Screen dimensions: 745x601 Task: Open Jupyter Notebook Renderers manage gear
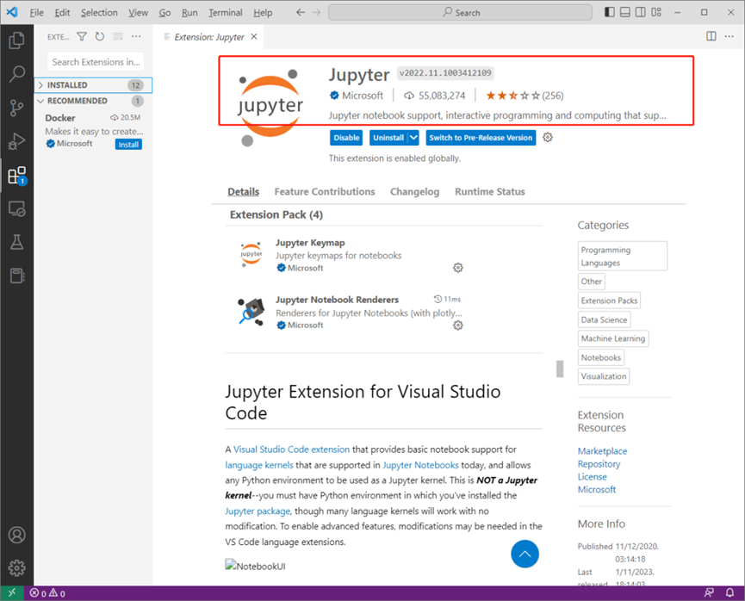pyautogui.click(x=458, y=325)
